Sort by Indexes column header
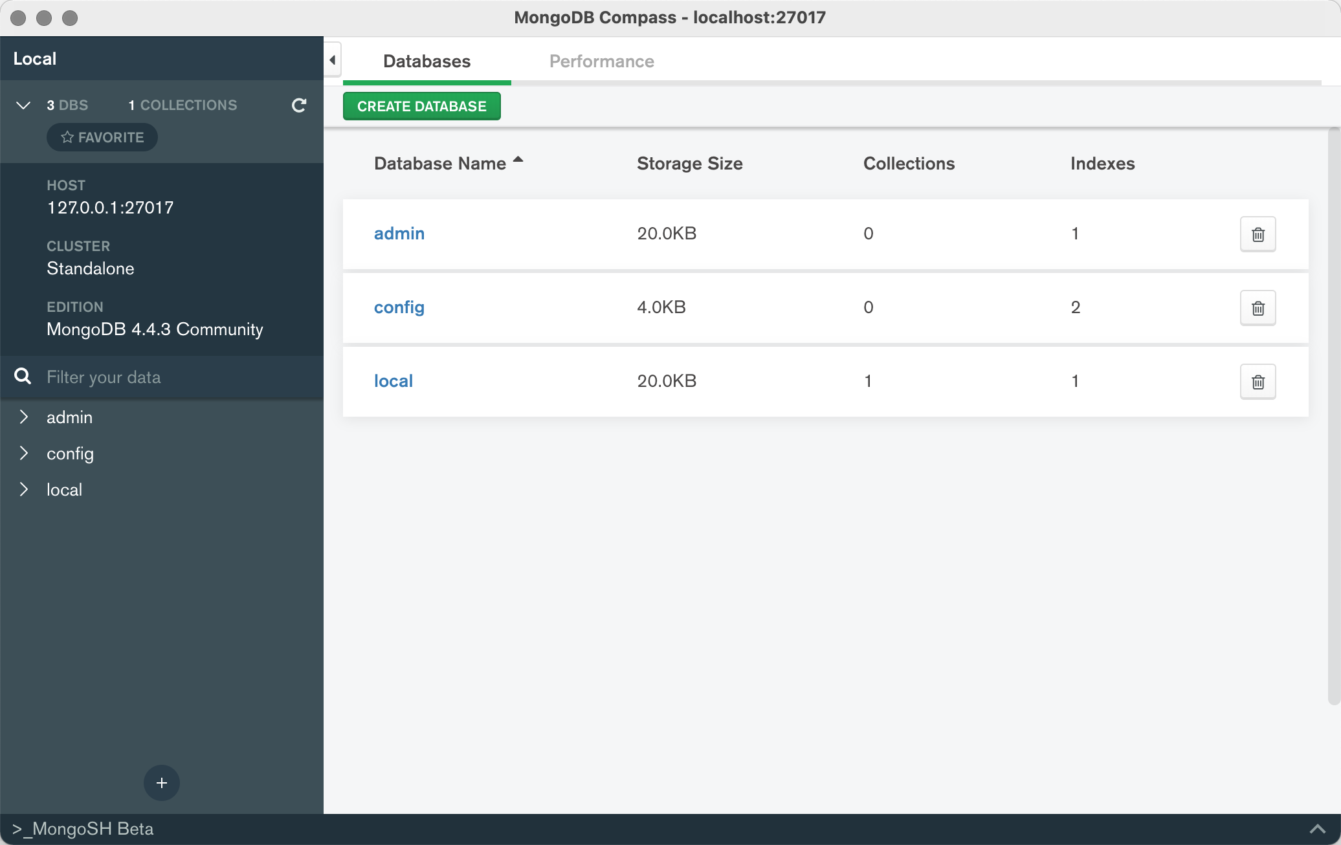 click(x=1102, y=164)
